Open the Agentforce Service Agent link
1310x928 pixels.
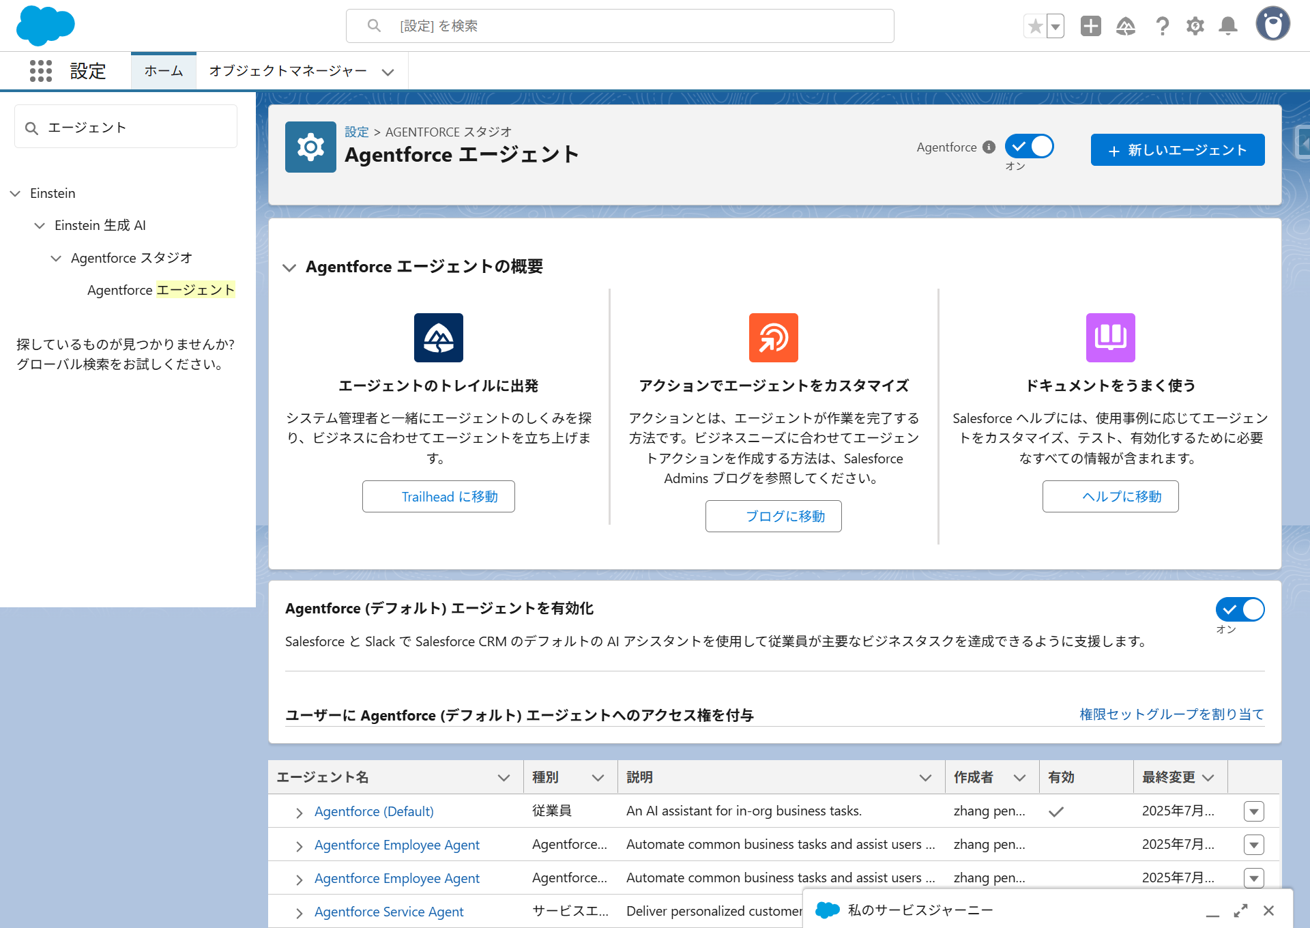(x=389, y=912)
